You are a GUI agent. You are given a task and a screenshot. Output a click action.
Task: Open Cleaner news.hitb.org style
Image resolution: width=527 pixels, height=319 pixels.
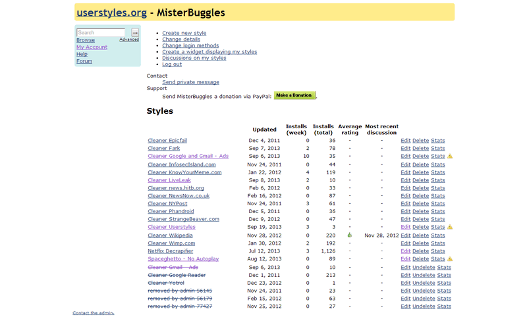(176, 188)
